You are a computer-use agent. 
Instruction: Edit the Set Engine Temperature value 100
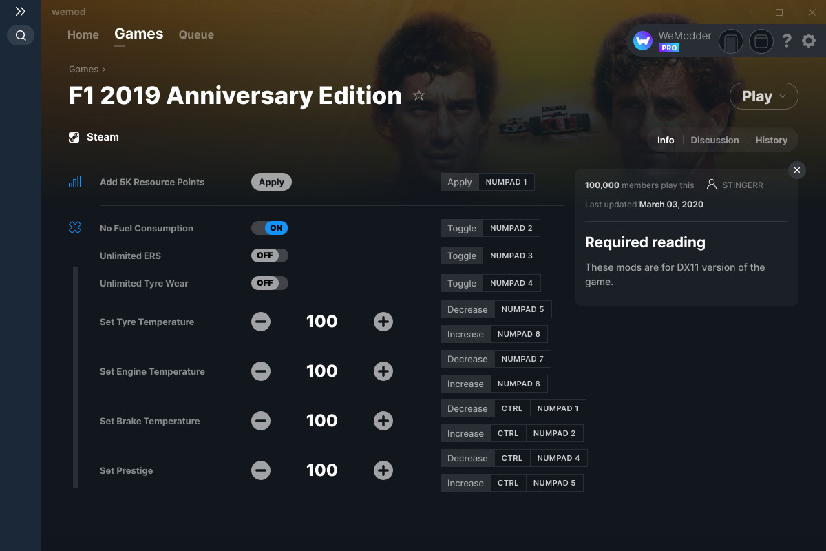[322, 371]
